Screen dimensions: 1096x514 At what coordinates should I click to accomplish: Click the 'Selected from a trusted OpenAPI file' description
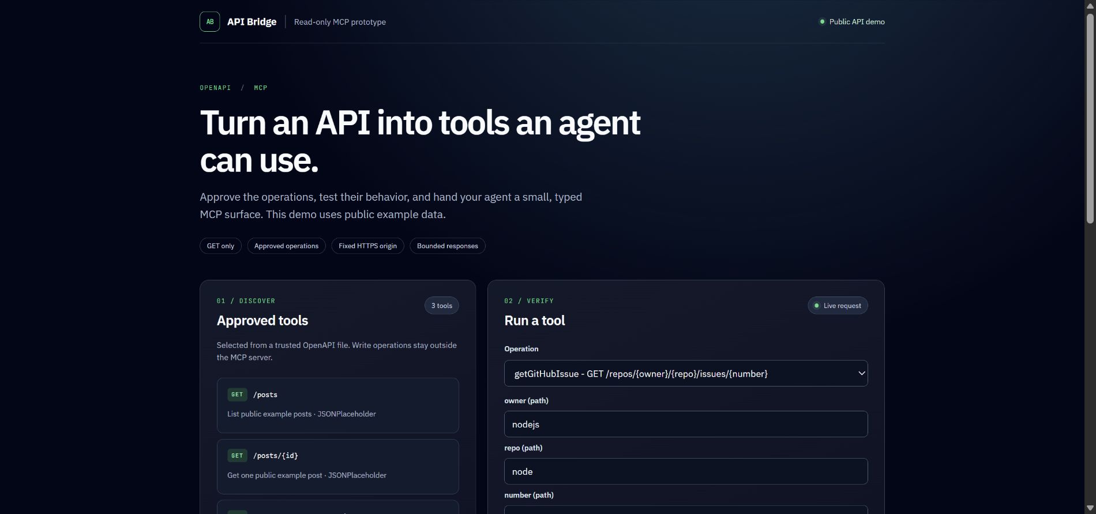tap(337, 351)
